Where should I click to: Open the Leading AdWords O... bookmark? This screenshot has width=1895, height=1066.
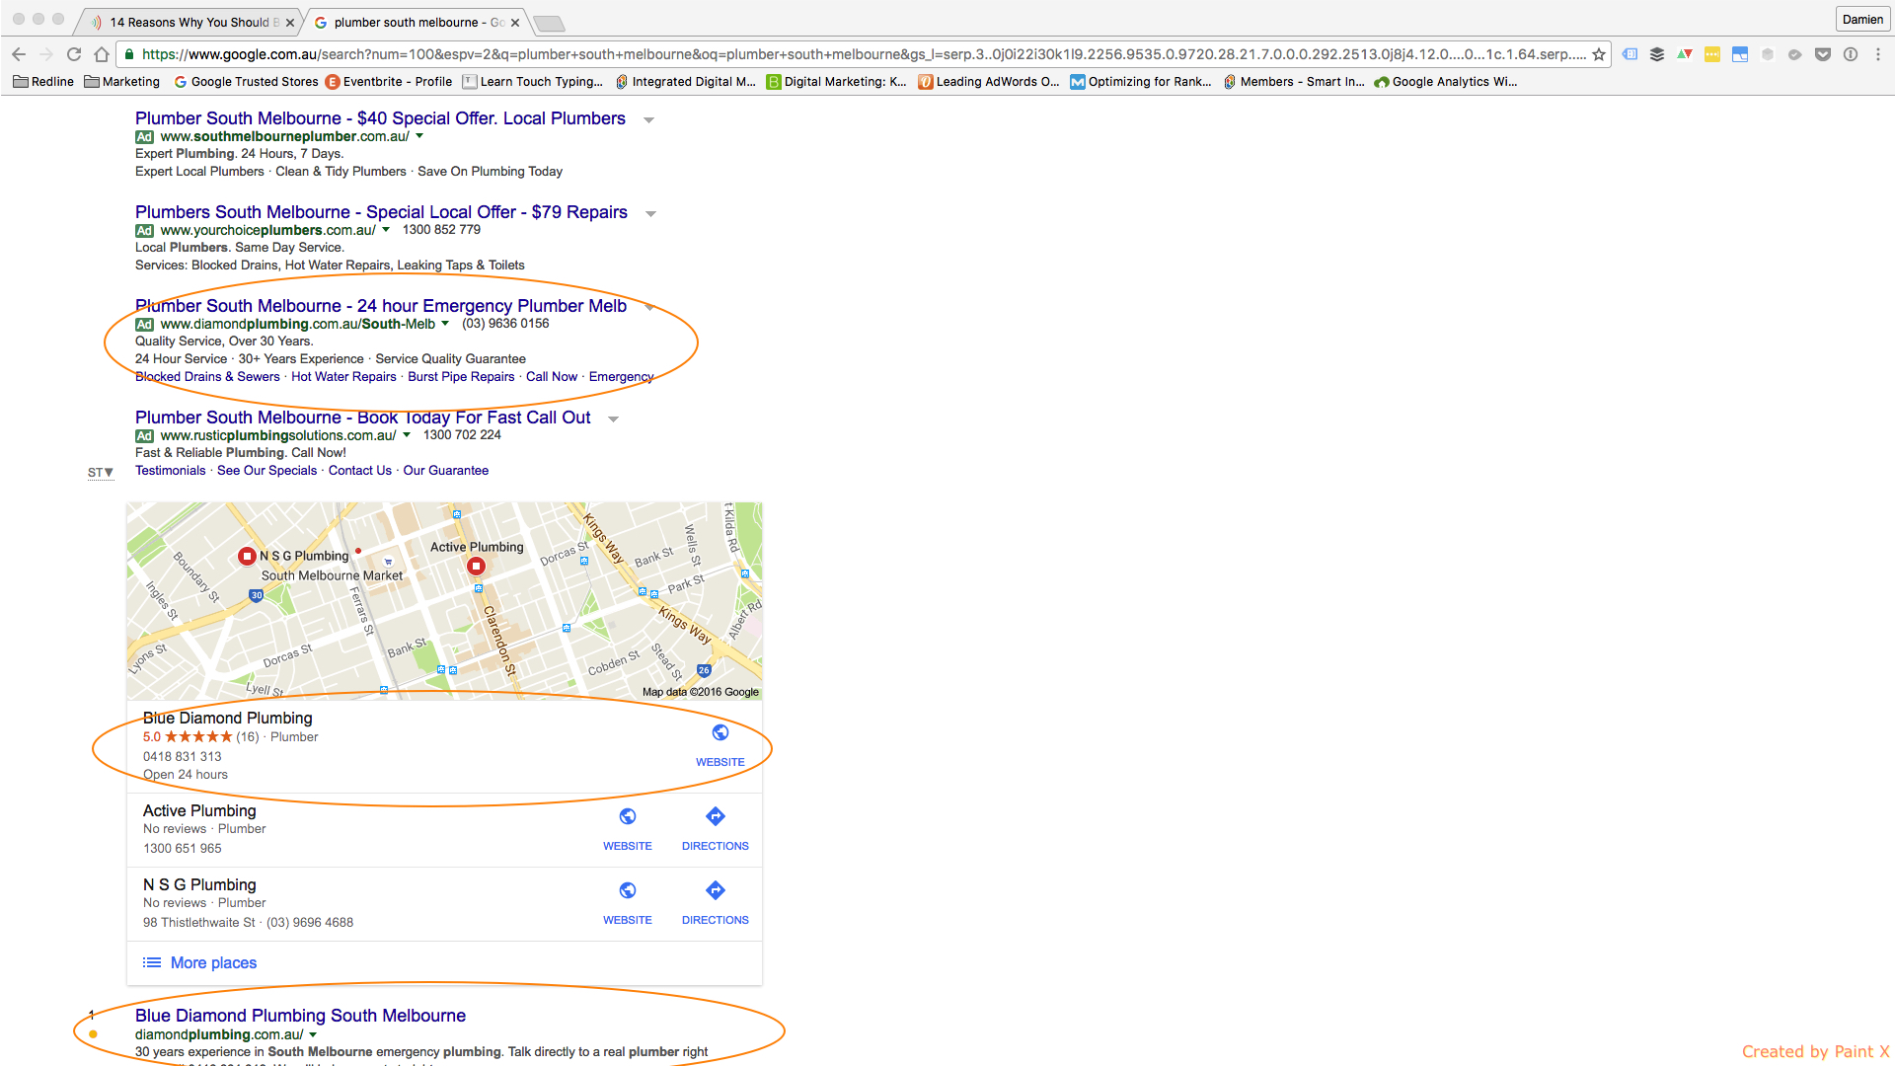click(989, 82)
